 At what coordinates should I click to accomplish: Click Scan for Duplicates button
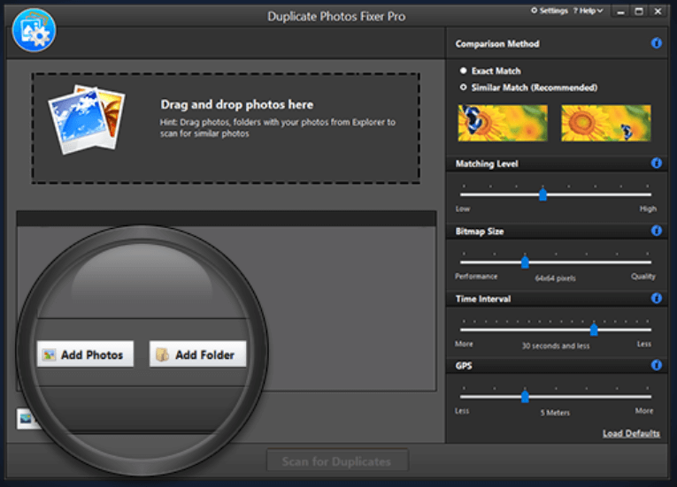[337, 461]
